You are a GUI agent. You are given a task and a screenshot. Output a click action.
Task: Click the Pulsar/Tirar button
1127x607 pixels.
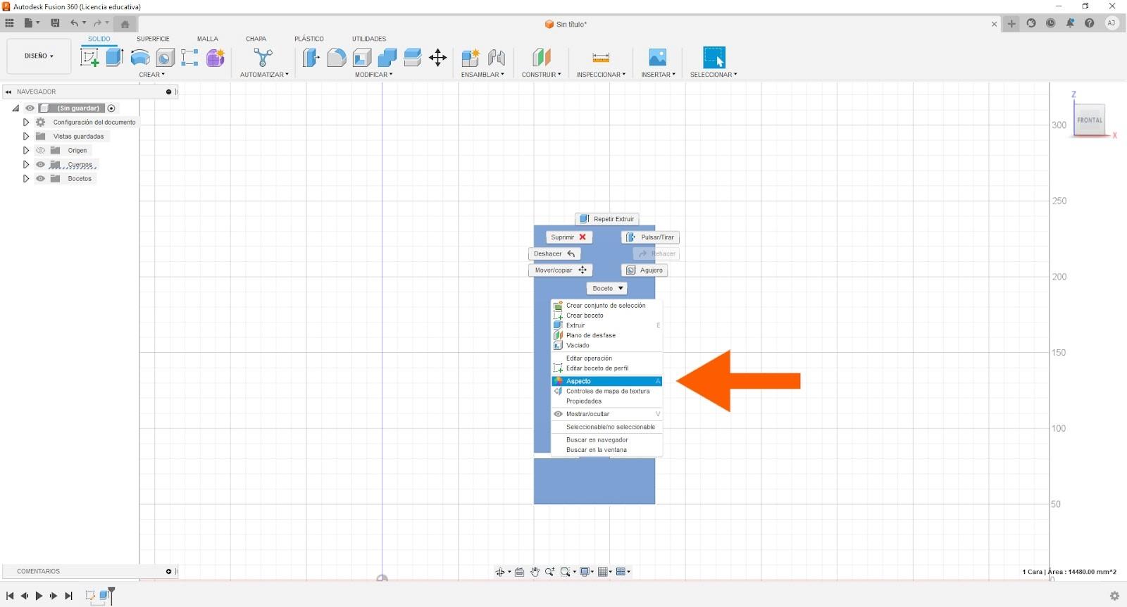coord(650,237)
